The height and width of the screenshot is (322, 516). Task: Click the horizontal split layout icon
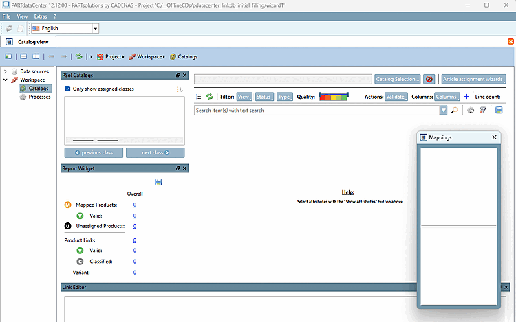pos(23,56)
